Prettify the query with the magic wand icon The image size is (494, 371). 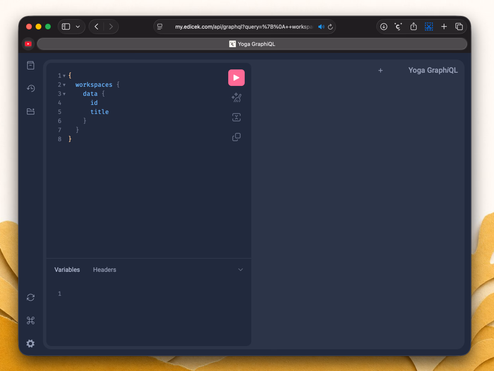coord(236,98)
